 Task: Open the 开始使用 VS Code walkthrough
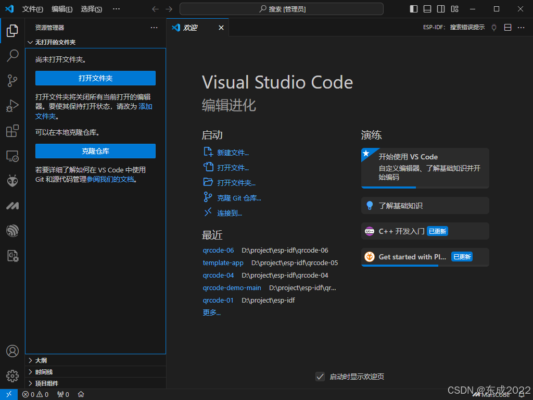[x=425, y=168]
